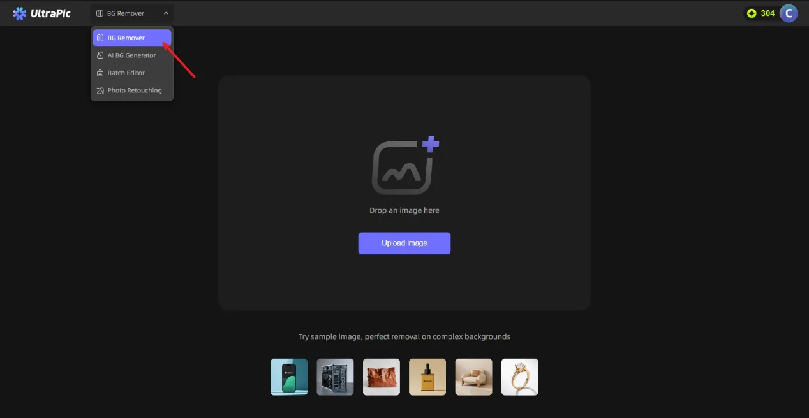Select AI BG Generator from the menu
Viewport: 809px width, 418px height.
pos(131,55)
